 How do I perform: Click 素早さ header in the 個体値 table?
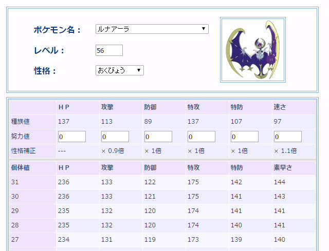(283, 168)
